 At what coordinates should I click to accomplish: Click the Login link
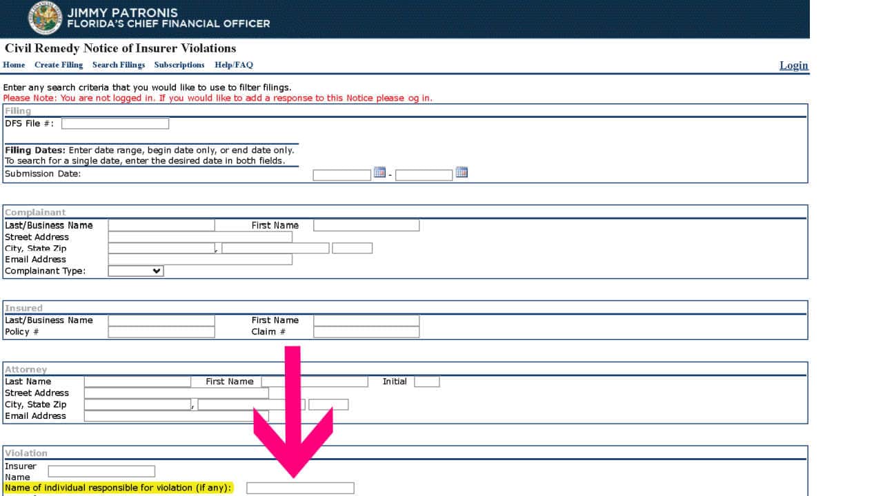[793, 65]
